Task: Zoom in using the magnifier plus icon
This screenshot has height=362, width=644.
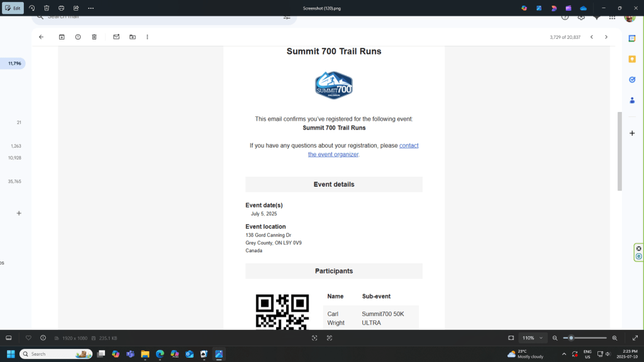Action: pyautogui.click(x=614, y=338)
